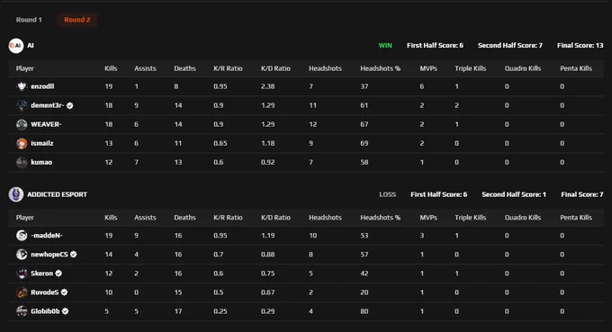Click AI's Final Score: 13 text
The height and width of the screenshot is (332, 612).
[580, 46]
